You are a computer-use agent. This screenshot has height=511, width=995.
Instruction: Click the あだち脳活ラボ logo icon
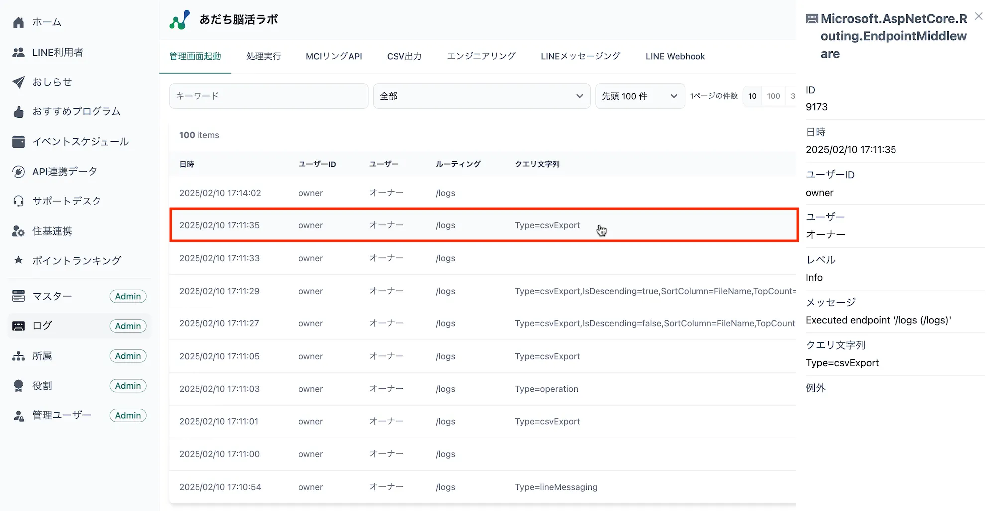click(179, 20)
